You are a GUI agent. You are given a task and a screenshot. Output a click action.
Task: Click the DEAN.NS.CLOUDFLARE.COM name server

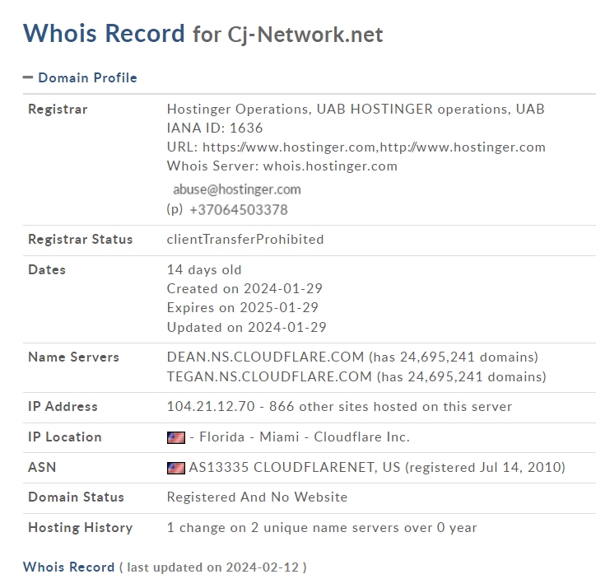tap(265, 357)
